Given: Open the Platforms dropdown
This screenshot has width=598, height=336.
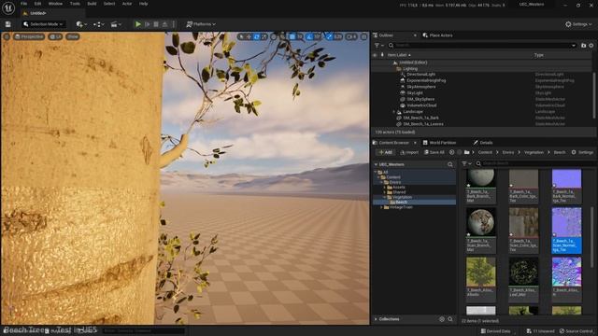Looking at the screenshot, I should 201,24.
